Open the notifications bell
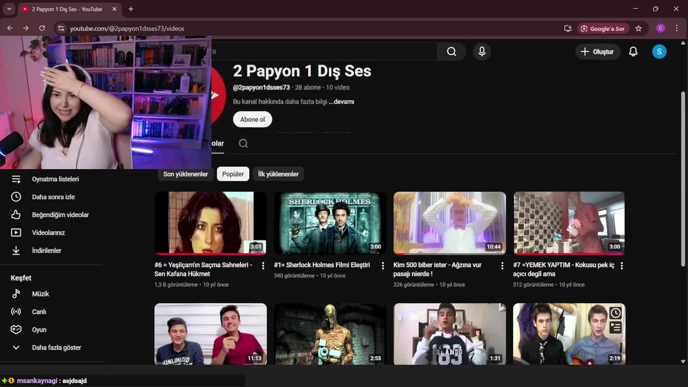The width and height of the screenshot is (688, 387). (633, 52)
